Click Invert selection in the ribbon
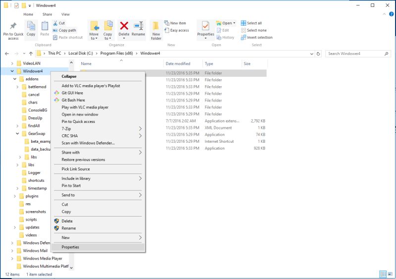 [256, 38]
